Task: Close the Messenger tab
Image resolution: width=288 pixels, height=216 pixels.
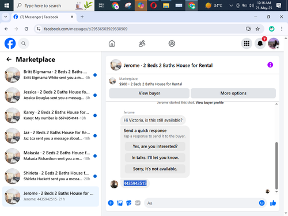Action: click(x=72, y=17)
